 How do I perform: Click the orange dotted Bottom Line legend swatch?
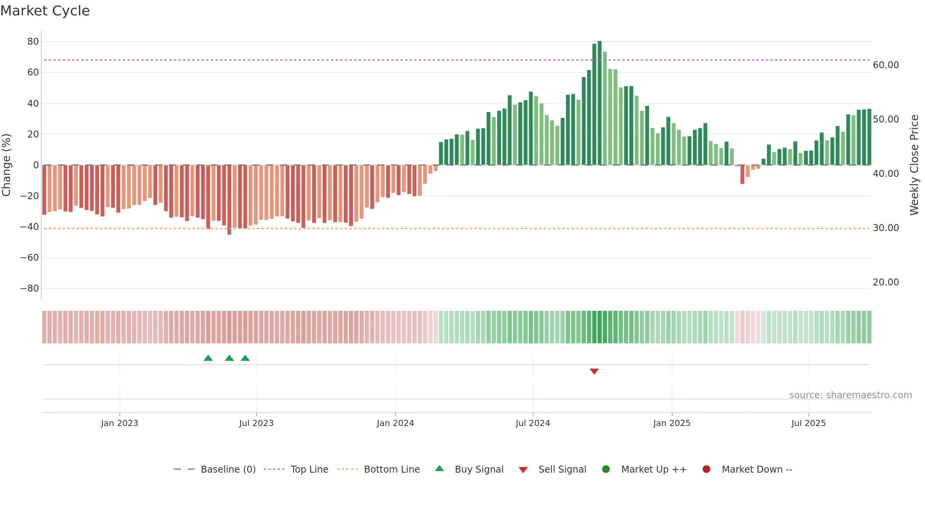(347, 469)
